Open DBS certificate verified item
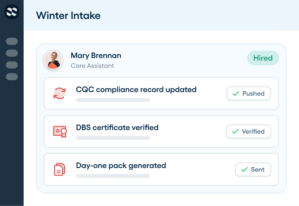The height and width of the screenshot is (206, 299). click(x=161, y=131)
